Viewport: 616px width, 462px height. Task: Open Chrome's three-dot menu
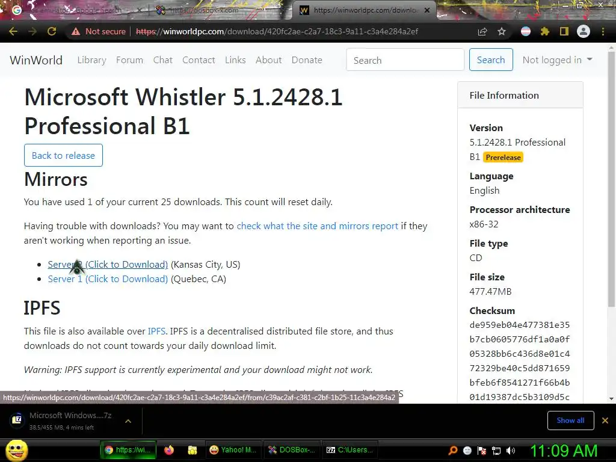[x=603, y=31]
